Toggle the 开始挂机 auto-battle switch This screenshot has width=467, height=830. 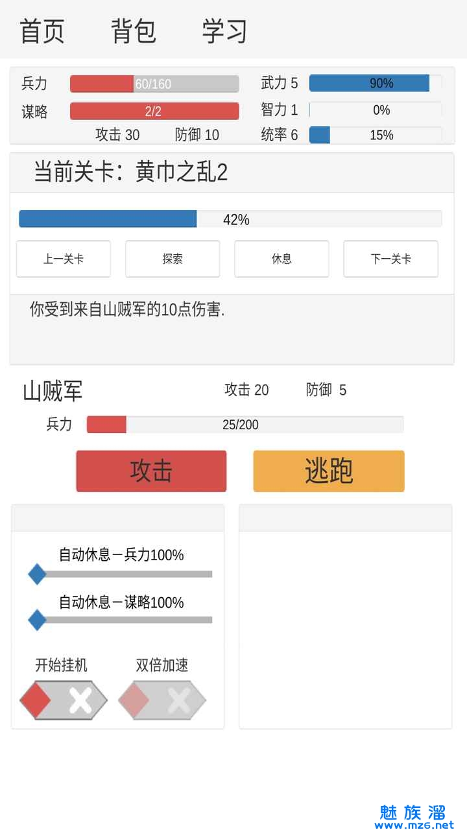(x=64, y=700)
